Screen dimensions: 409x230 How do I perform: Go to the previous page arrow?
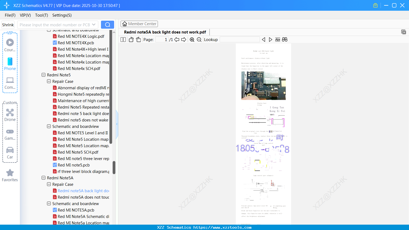pyautogui.click(x=177, y=39)
